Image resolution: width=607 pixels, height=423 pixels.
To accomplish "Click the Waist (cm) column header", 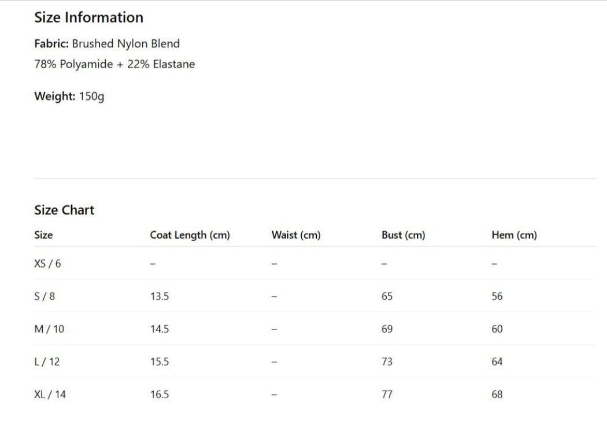I will point(296,235).
